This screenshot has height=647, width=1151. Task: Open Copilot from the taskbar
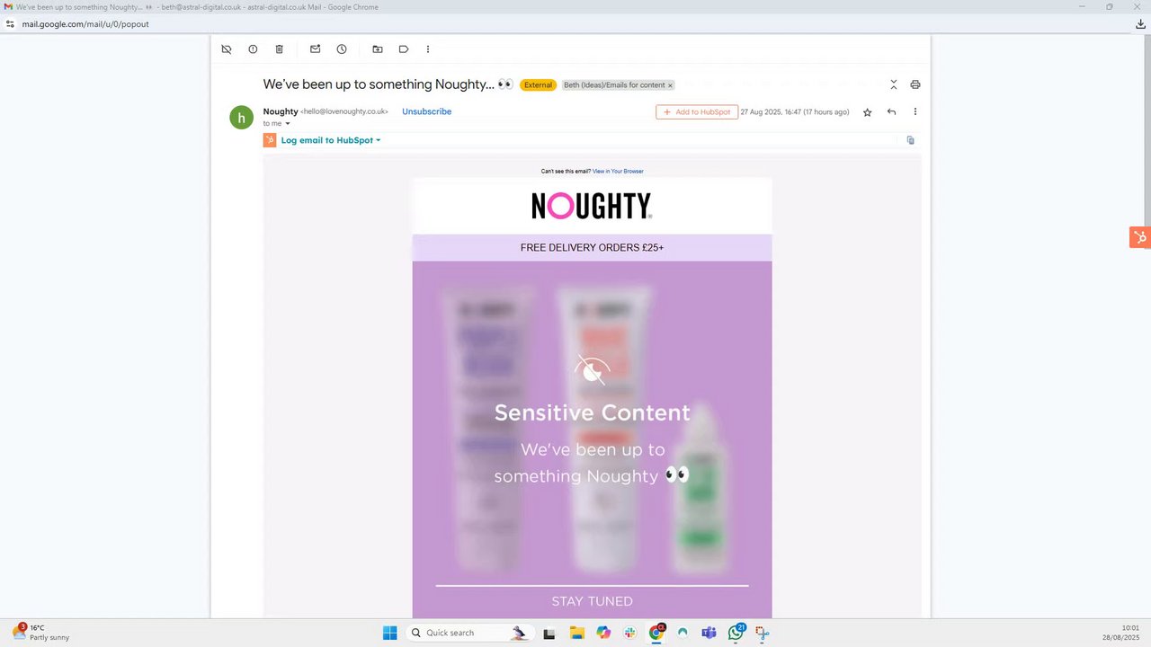603,633
